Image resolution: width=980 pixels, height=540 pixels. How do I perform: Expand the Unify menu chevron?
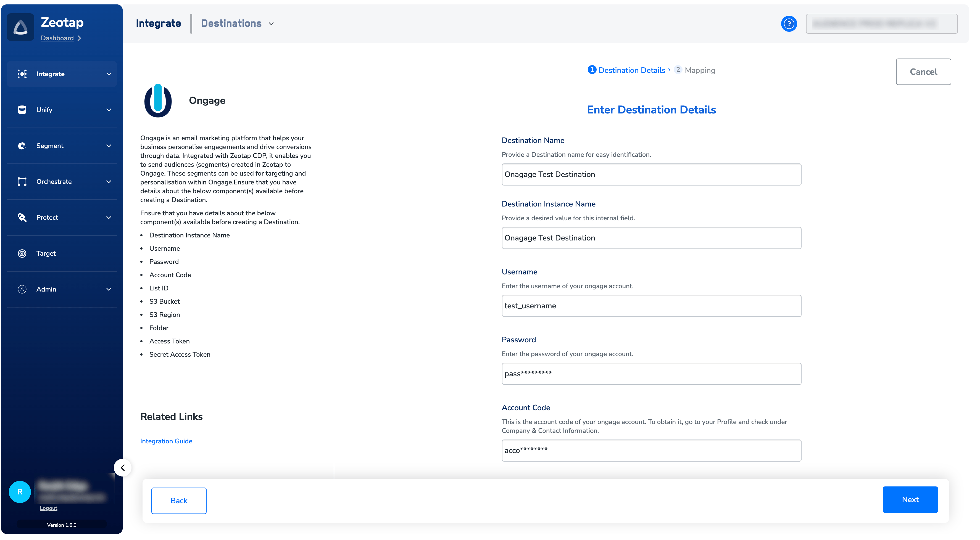[x=109, y=110]
